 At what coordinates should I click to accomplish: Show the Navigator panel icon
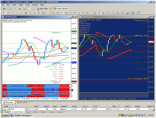pos(24,9)
